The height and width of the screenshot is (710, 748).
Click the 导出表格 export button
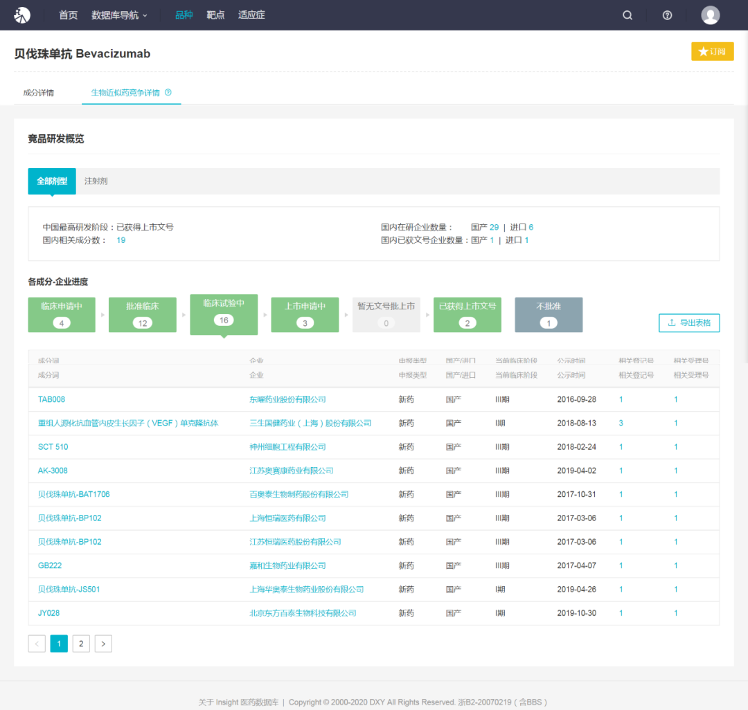(x=689, y=322)
